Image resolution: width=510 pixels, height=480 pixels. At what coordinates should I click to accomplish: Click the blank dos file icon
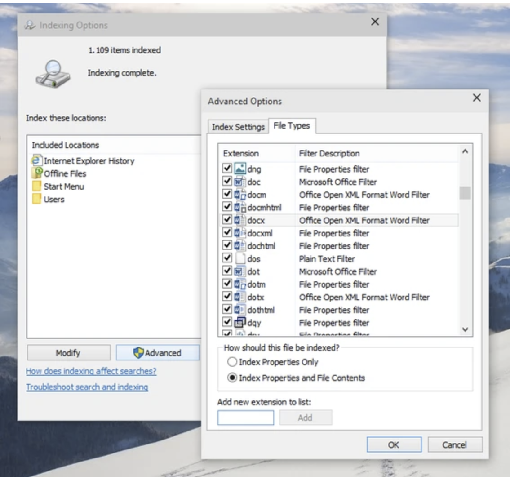point(240,258)
